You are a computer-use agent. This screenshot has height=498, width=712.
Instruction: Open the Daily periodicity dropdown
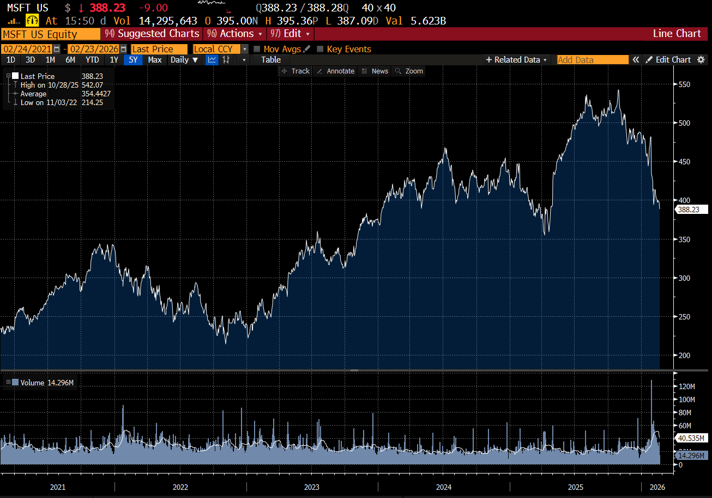click(x=184, y=60)
